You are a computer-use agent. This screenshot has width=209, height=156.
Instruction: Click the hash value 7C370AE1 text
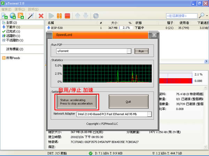104,142
